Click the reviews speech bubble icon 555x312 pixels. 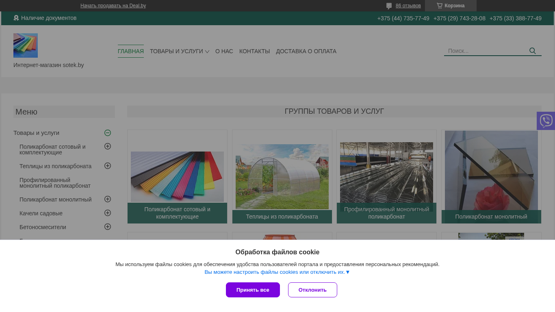point(389,6)
